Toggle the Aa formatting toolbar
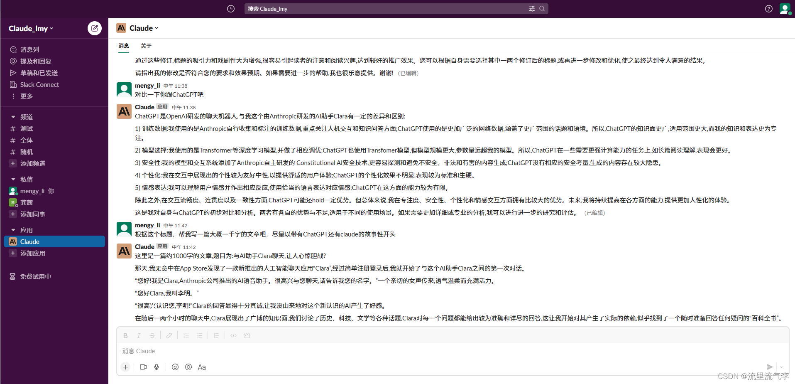This screenshot has width=795, height=384. click(202, 367)
